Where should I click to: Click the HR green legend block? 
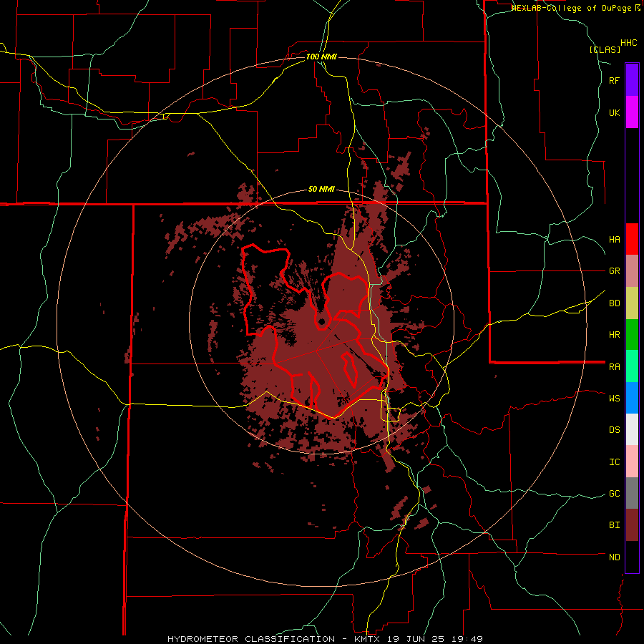(x=632, y=335)
